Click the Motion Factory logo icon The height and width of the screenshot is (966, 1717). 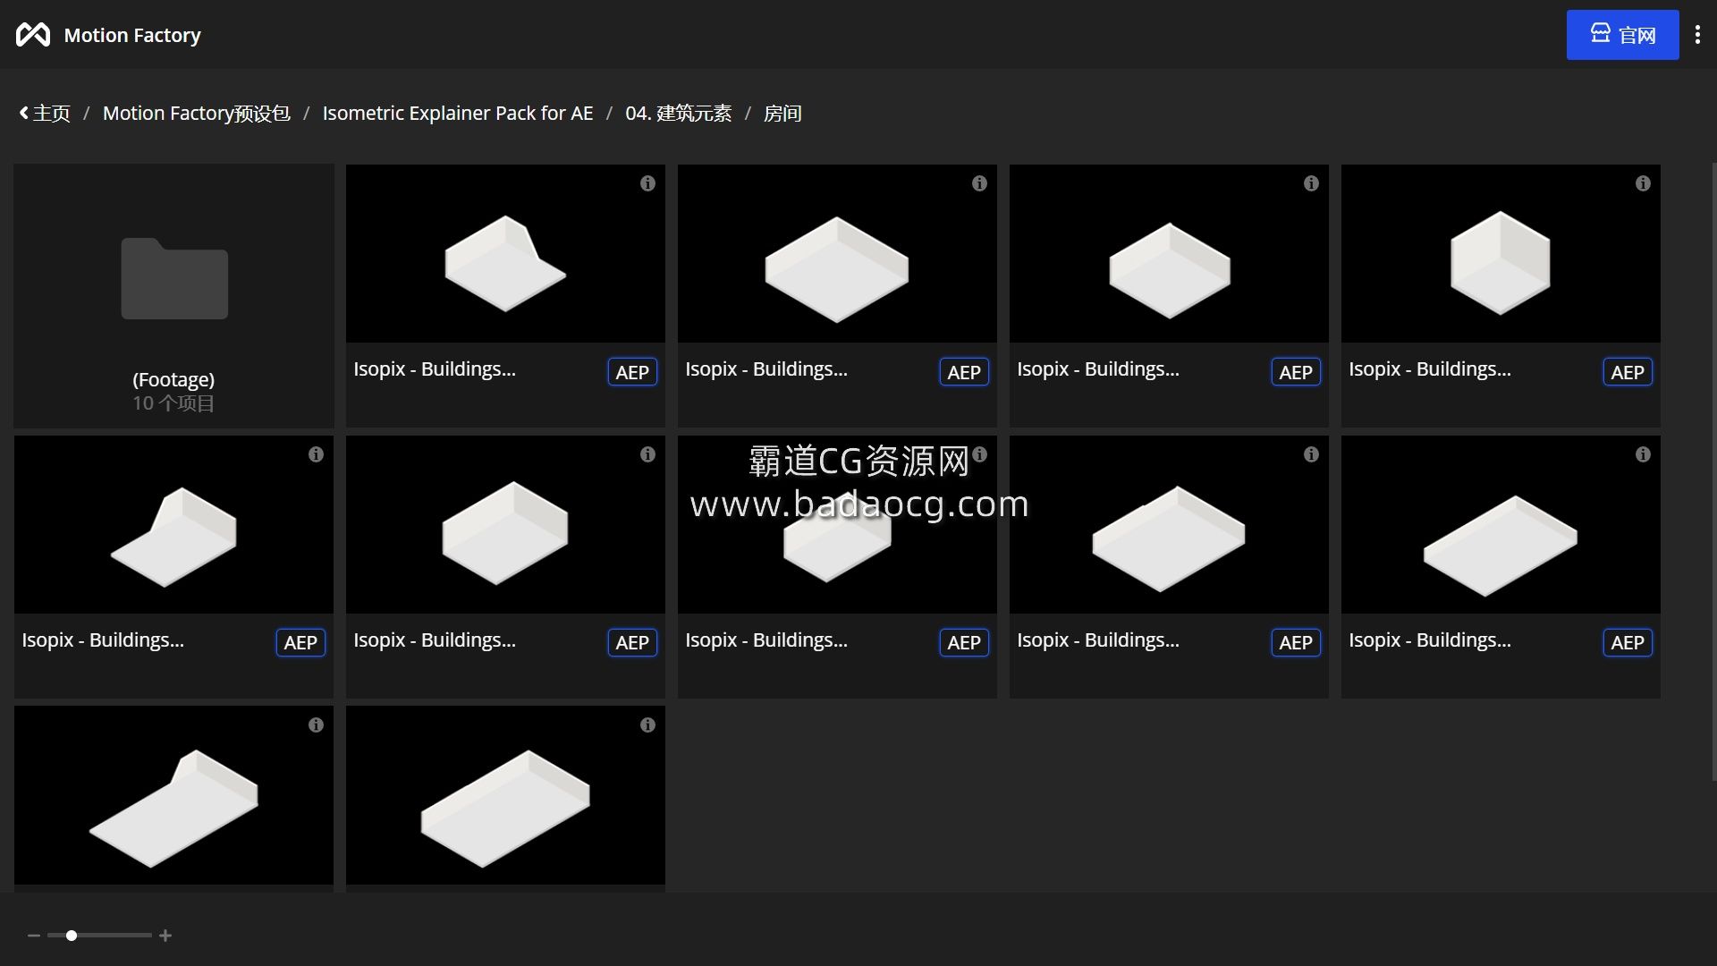point(33,35)
